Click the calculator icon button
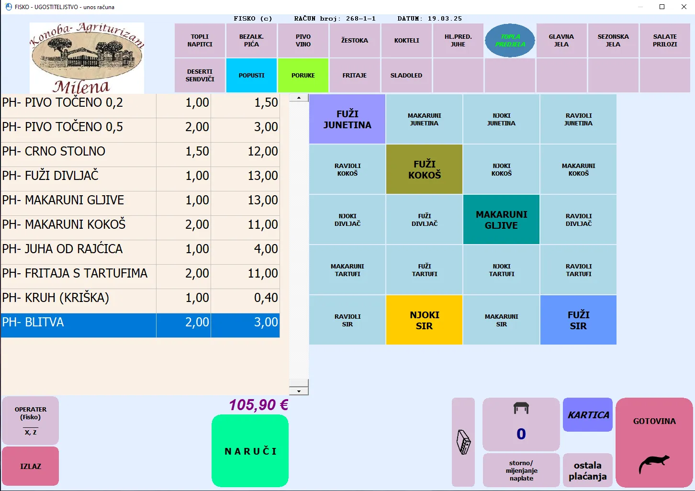The height and width of the screenshot is (491, 695). 463,442
